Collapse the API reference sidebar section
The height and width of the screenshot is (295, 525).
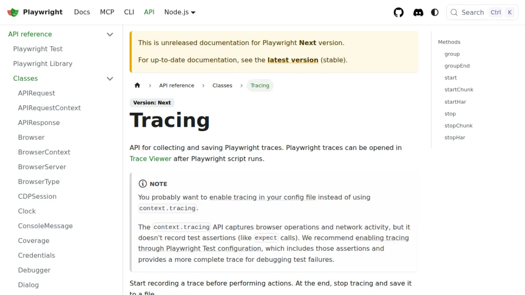click(x=110, y=34)
